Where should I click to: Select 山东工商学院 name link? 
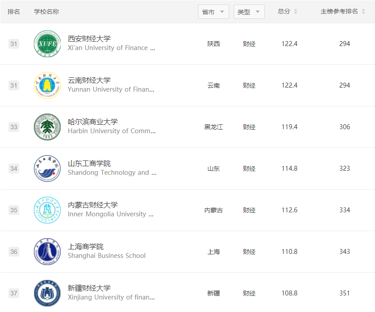click(x=89, y=164)
